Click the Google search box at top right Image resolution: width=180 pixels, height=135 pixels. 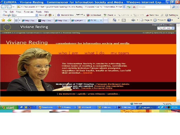click(x=154, y=7)
